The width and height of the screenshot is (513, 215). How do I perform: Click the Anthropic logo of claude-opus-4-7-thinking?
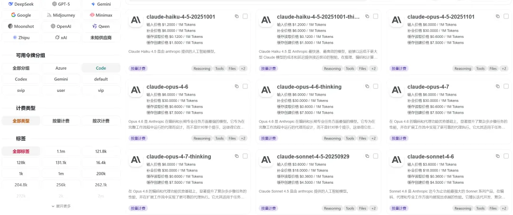coord(136,160)
